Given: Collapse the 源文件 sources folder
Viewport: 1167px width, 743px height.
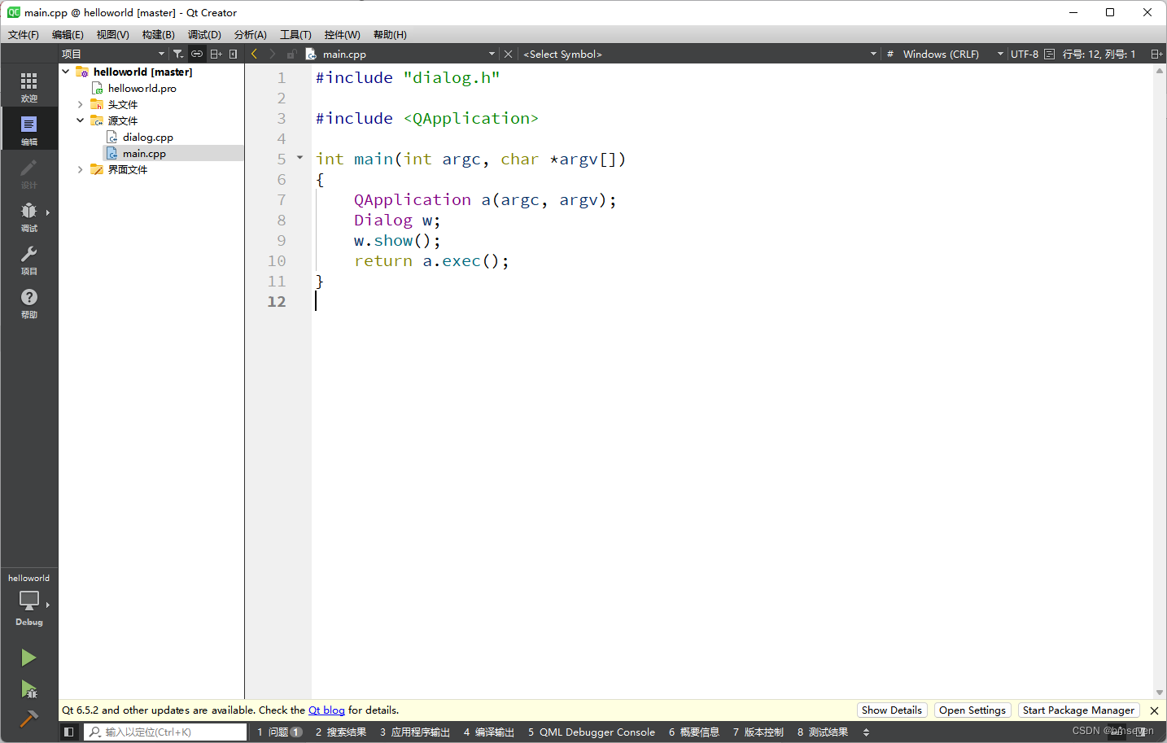Looking at the screenshot, I should (x=80, y=120).
